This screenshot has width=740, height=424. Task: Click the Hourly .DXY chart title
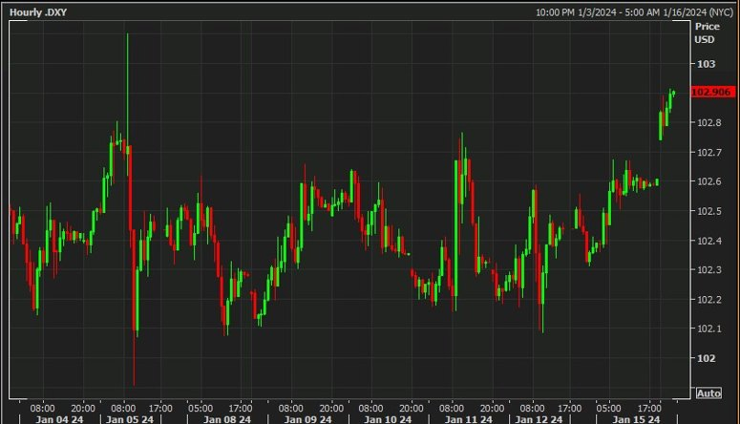pyautogui.click(x=38, y=12)
